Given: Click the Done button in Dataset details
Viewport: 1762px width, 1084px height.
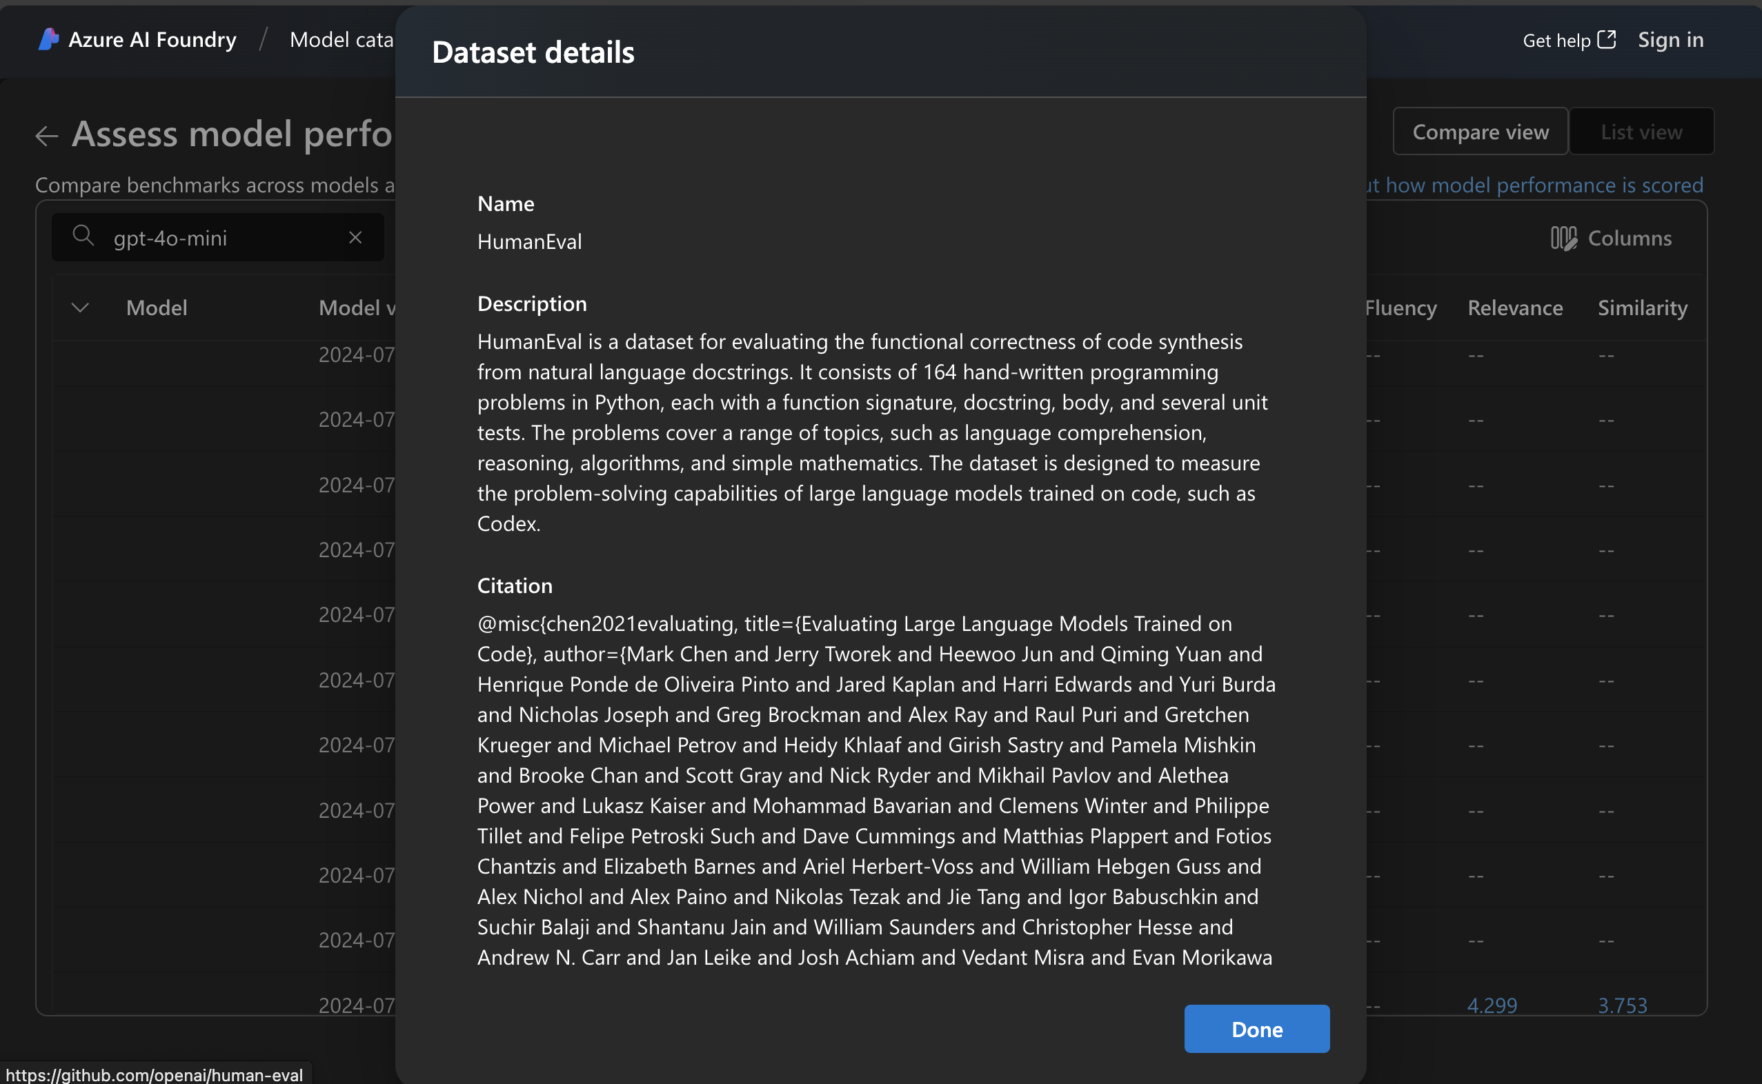Looking at the screenshot, I should (x=1256, y=1029).
